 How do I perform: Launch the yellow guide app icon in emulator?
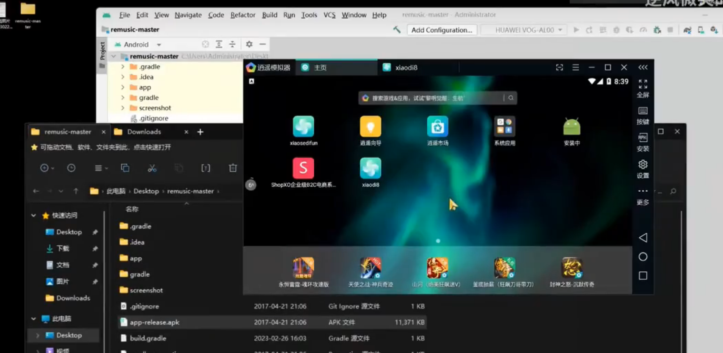(x=370, y=127)
